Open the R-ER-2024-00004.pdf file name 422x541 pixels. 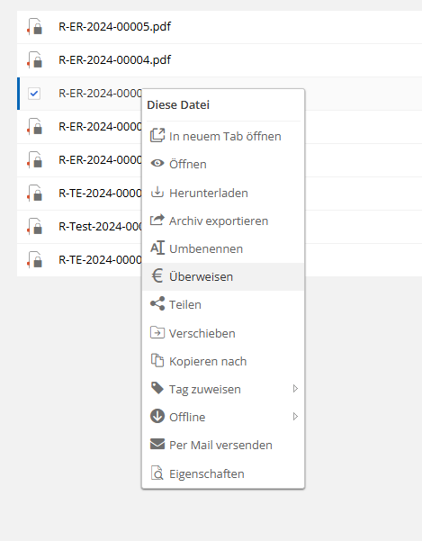pyautogui.click(x=115, y=60)
